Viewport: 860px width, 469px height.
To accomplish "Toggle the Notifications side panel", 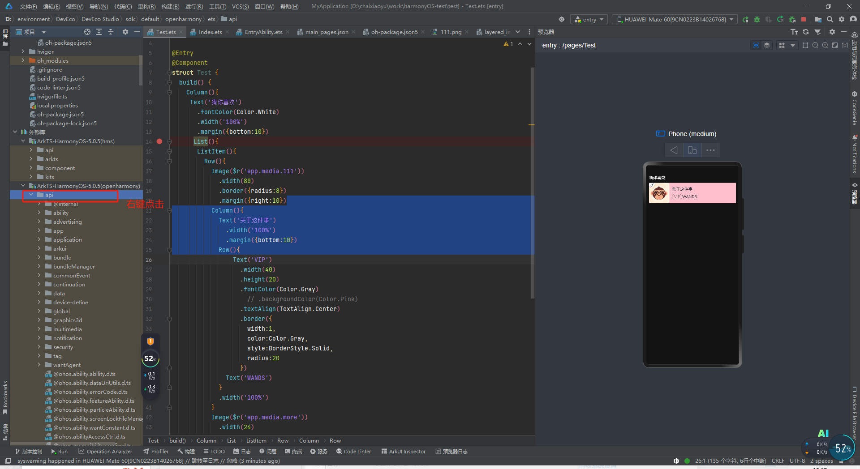I will 855,154.
